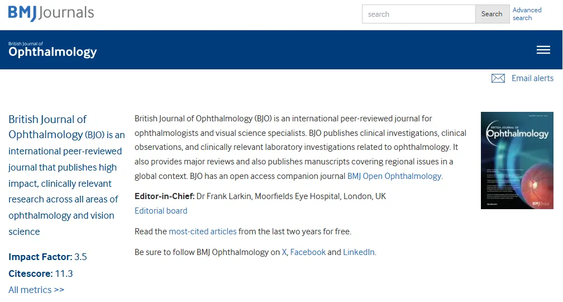563x302 pixels.
Task: Expand All metrics >> link
Action: [36, 290]
